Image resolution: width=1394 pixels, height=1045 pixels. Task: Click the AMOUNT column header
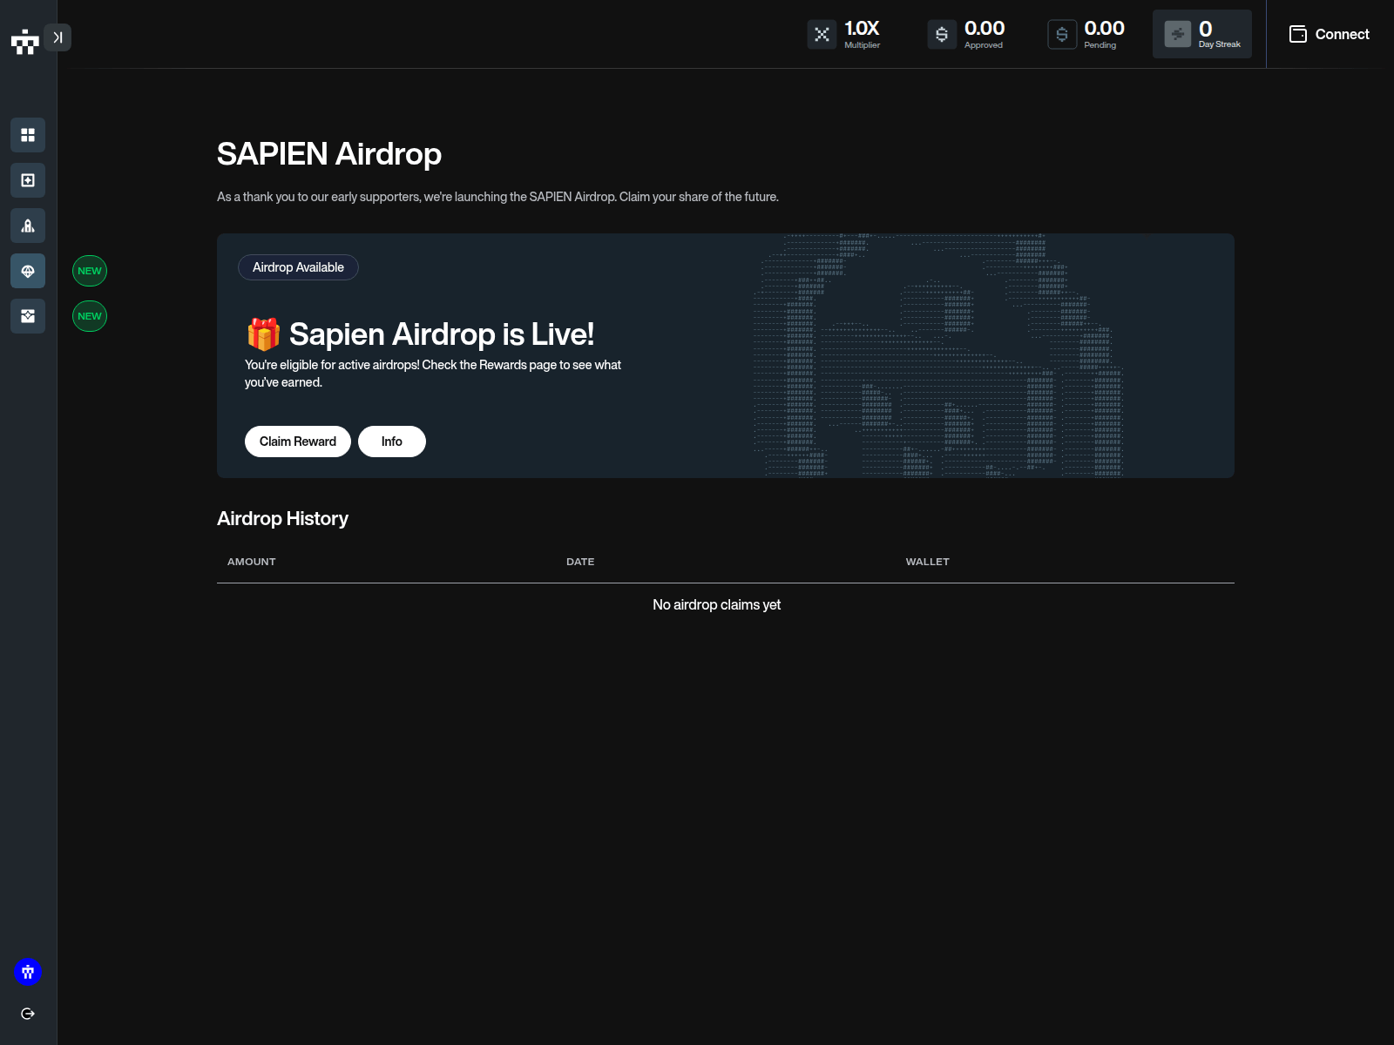(252, 562)
